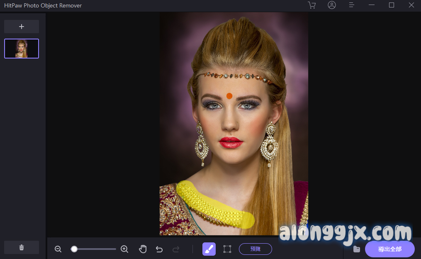Switch to the box selection tool
The image size is (421, 259).
pos(227,249)
